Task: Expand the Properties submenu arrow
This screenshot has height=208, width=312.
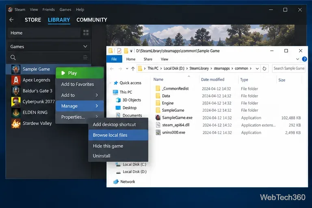Action: [97, 117]
